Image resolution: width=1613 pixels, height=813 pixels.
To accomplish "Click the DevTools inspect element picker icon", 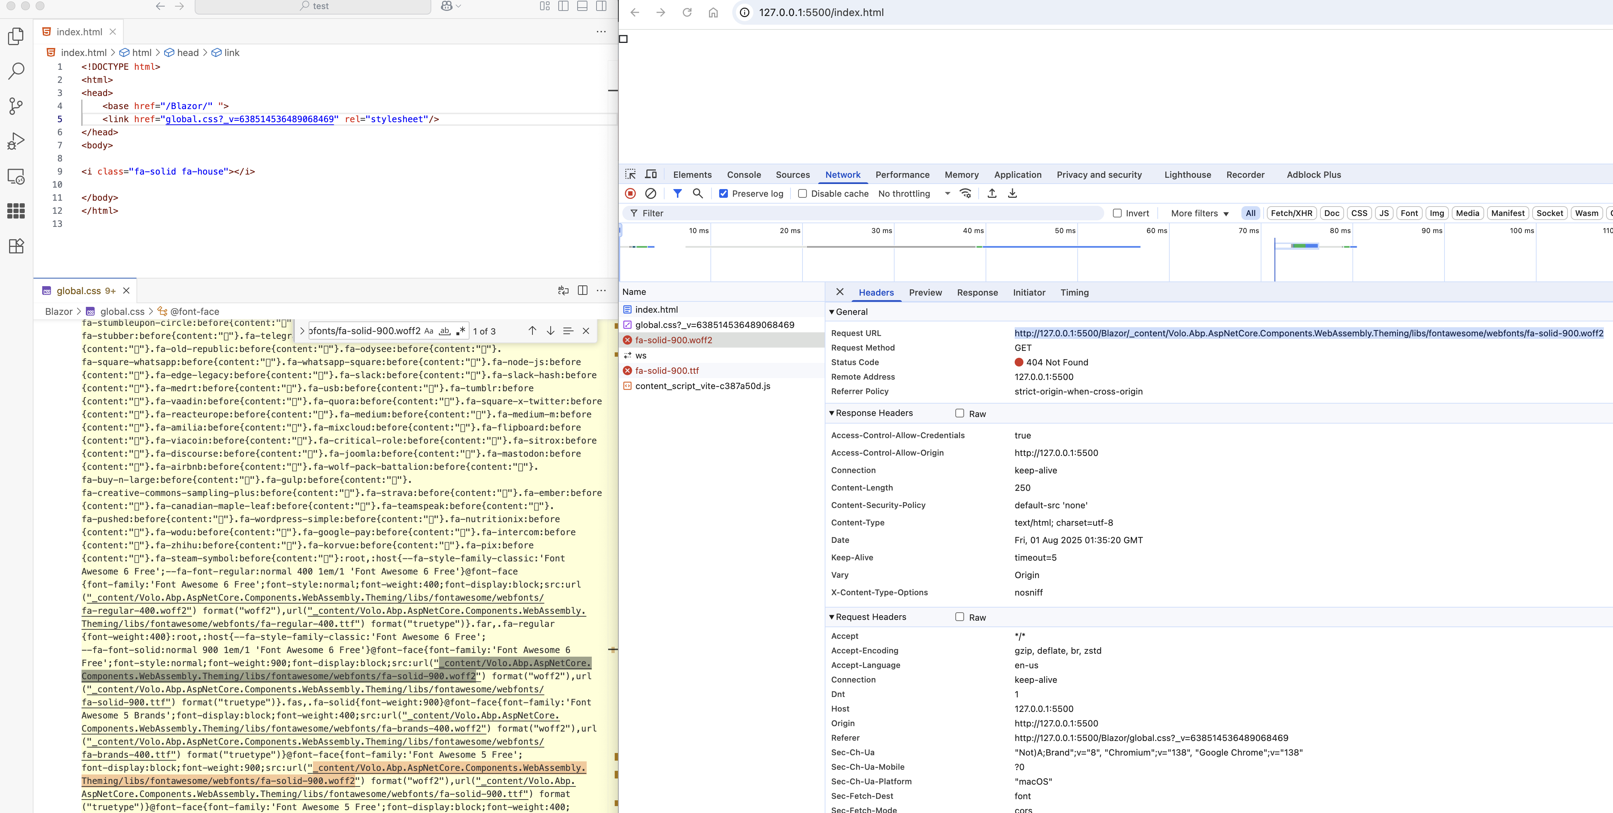I will coord(631,175).
